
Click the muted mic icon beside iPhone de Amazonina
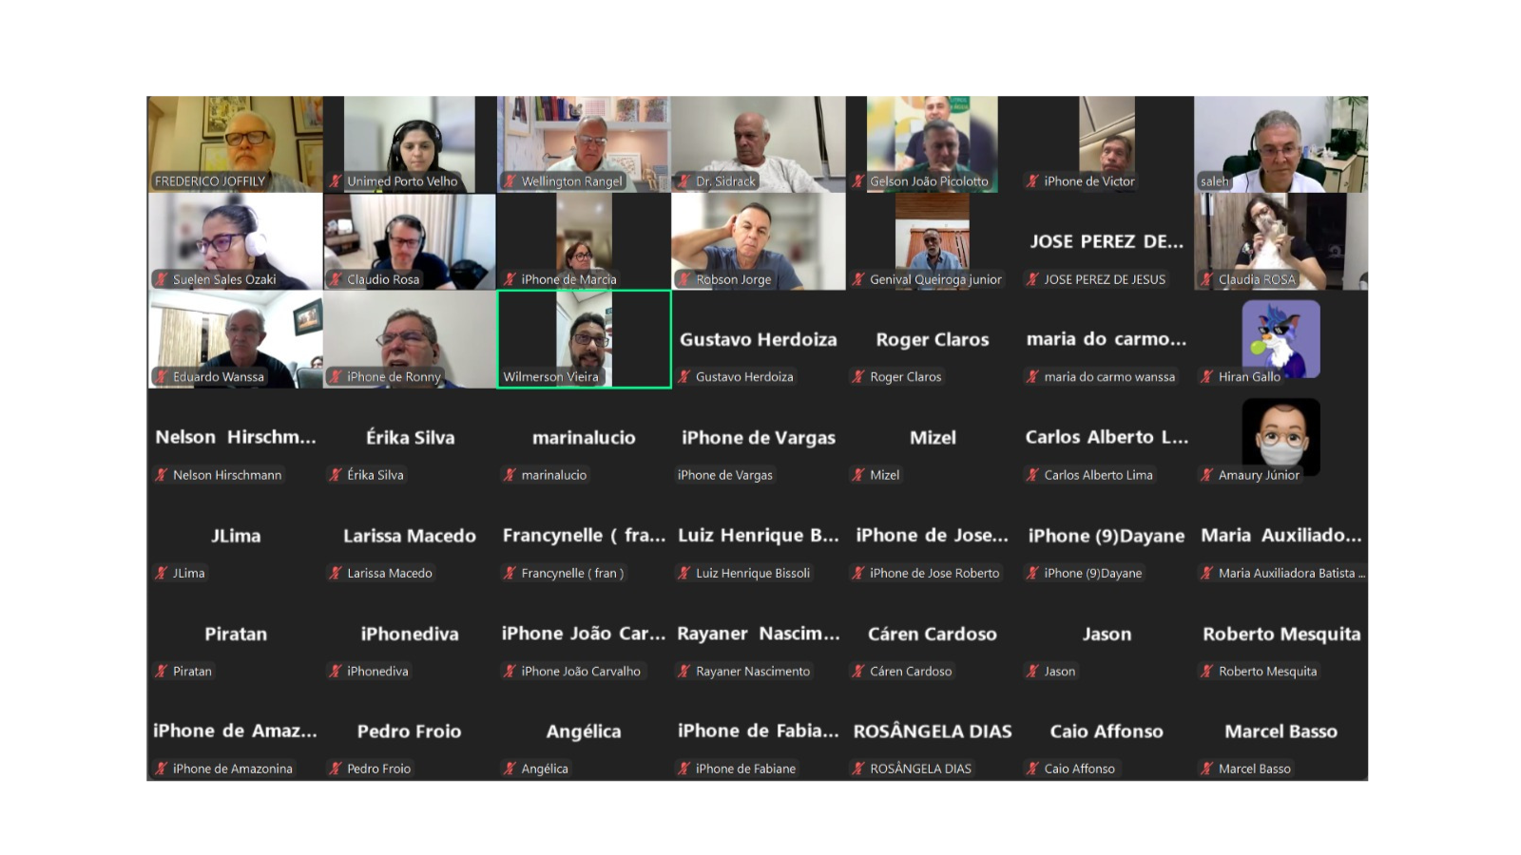point(162,769)
